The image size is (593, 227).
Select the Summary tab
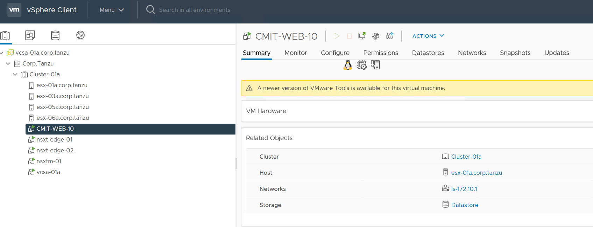[x=256, y=53]
